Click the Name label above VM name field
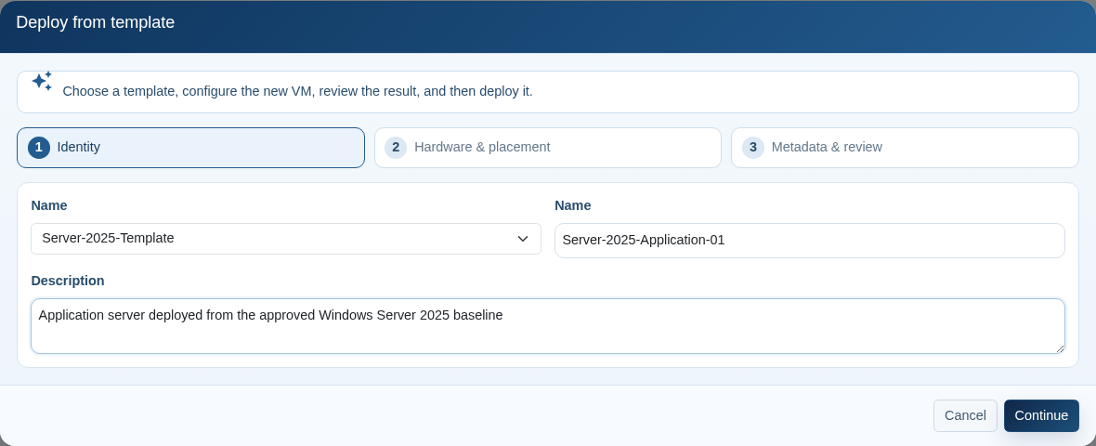 coord(573,205)
